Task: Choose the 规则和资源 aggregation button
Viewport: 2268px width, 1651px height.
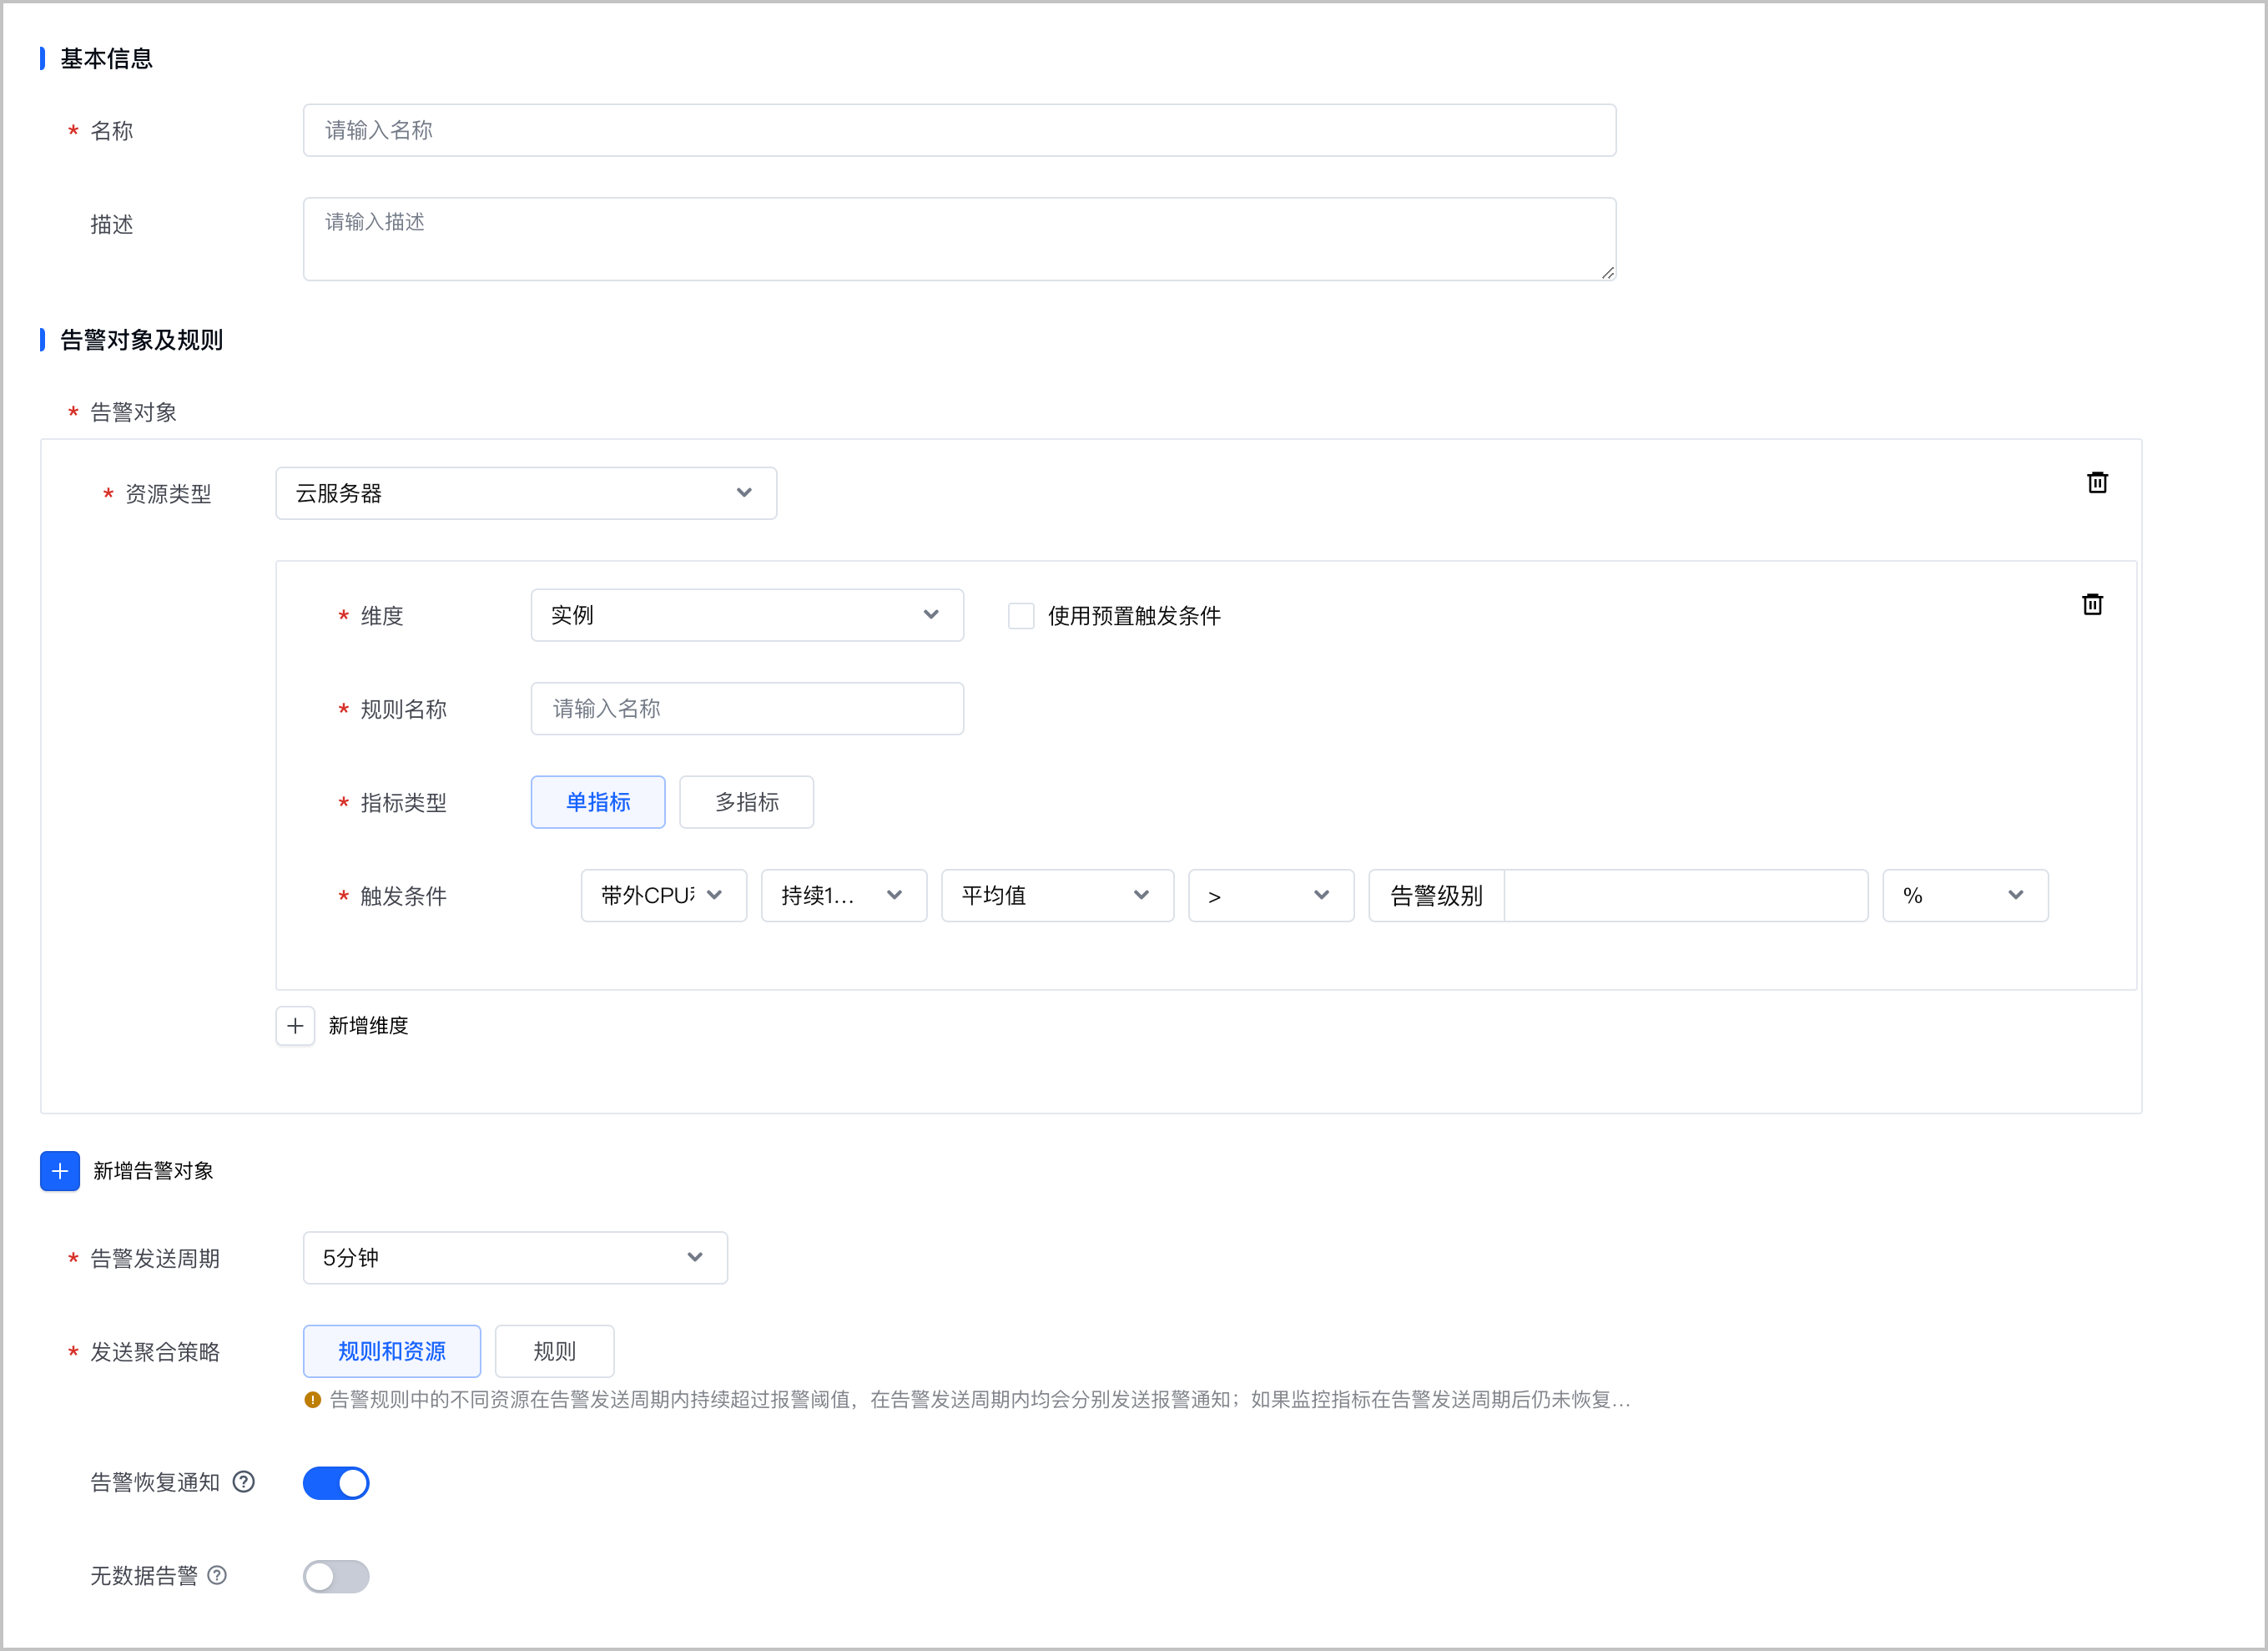Action: (392, 1352)
